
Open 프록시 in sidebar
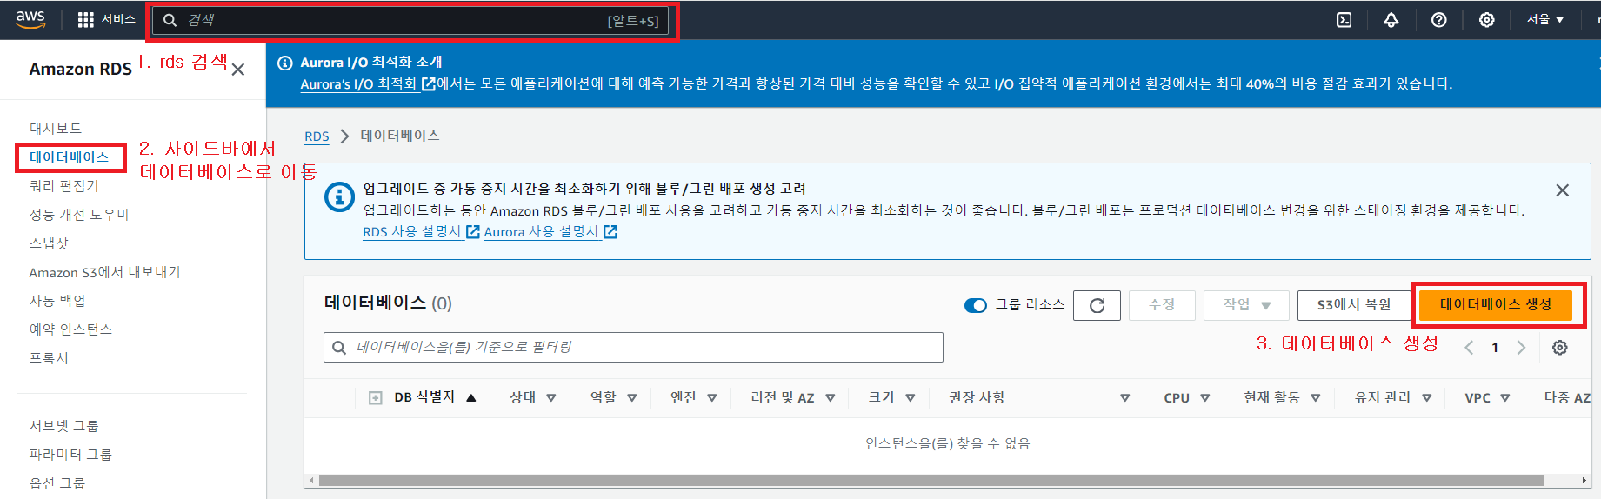point(49,358)
